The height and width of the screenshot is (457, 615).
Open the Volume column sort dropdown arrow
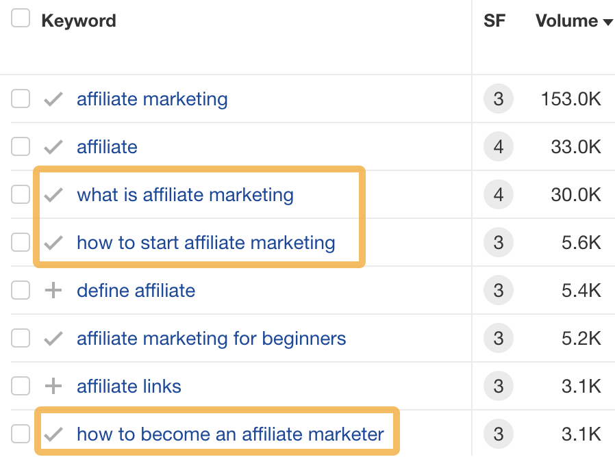coord(608,22)
